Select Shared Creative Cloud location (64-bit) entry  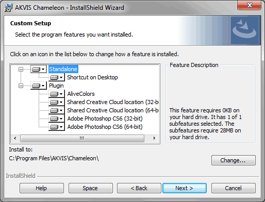[113, 110]
